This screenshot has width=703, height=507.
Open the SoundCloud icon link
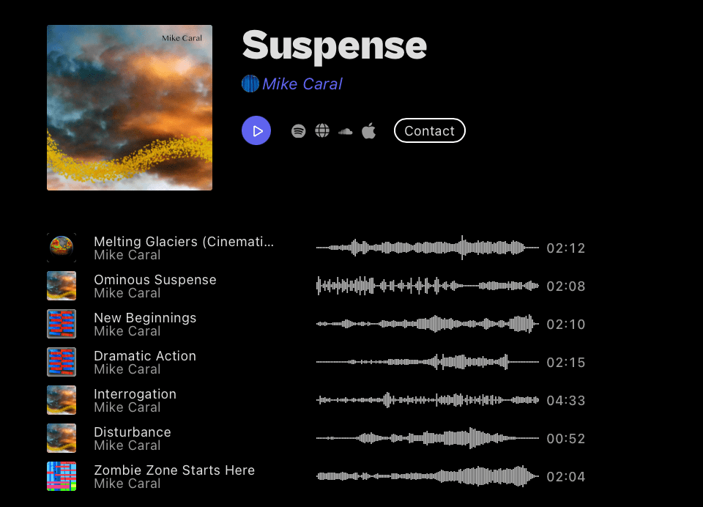[x=345, y=131]
